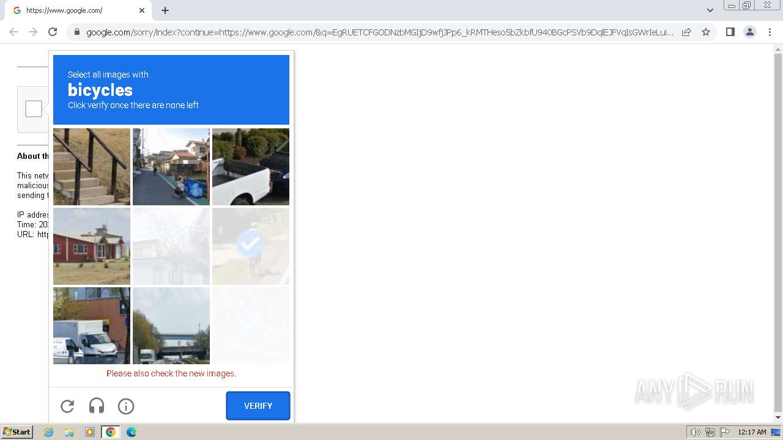Launch Microsoft Edge from taskbar
This screenshot has width=783, height=440.
pos(131,432)
